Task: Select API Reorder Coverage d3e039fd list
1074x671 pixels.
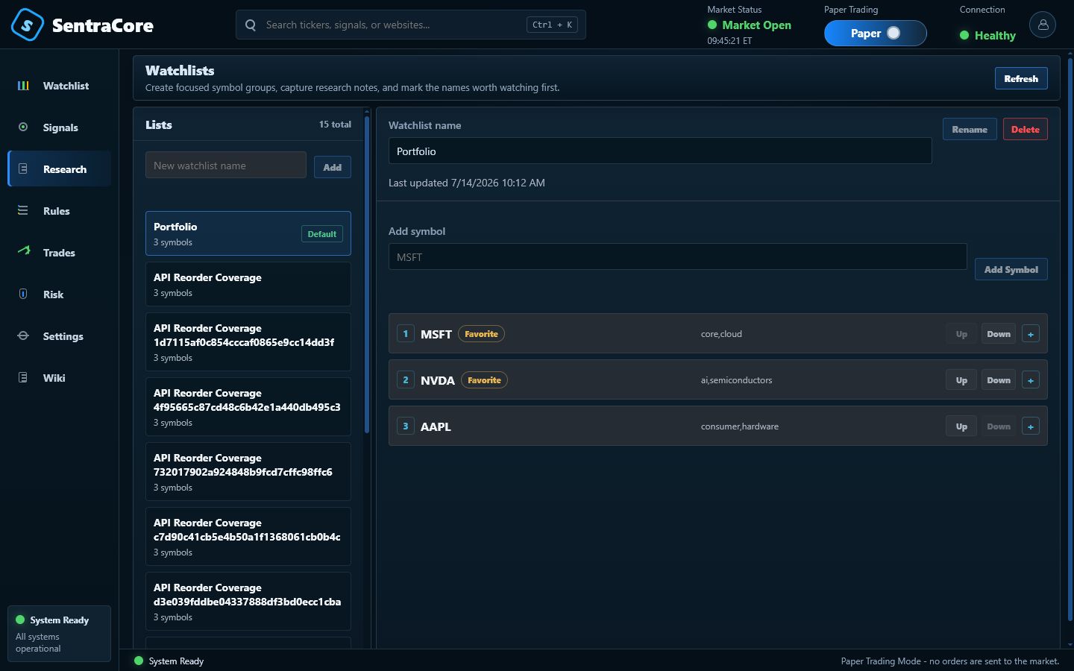Action: pos(248,602)
